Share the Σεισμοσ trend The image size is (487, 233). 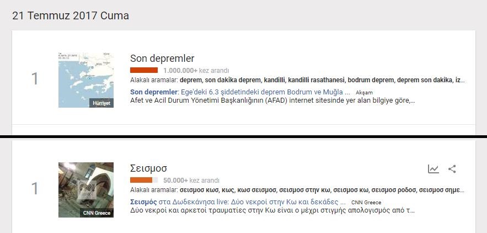[x=452, y=169]
